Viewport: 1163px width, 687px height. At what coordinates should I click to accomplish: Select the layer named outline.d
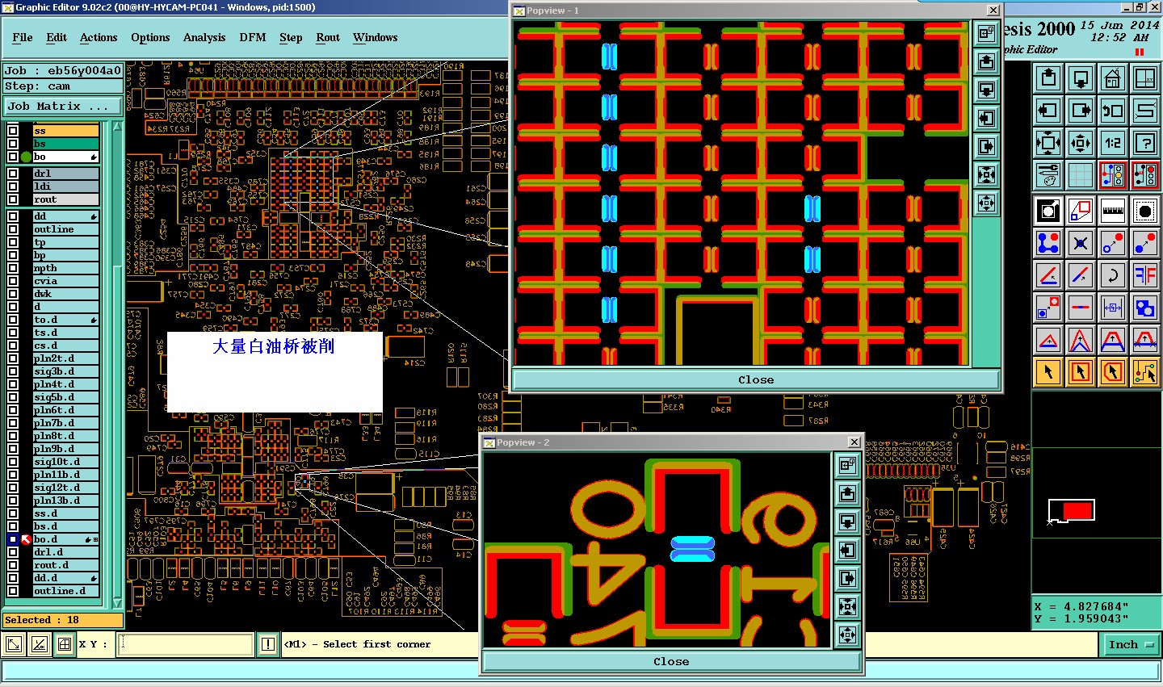point(65,591)
